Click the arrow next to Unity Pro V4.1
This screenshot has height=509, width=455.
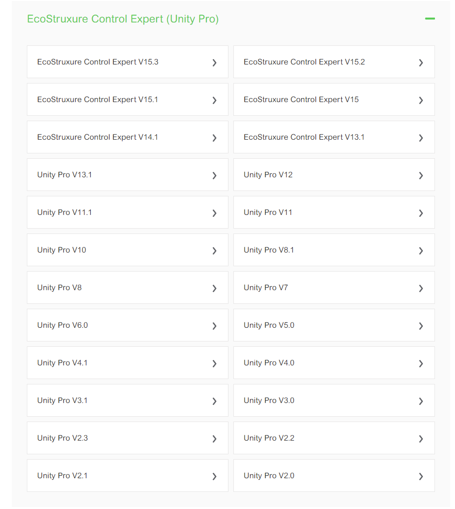214,363
